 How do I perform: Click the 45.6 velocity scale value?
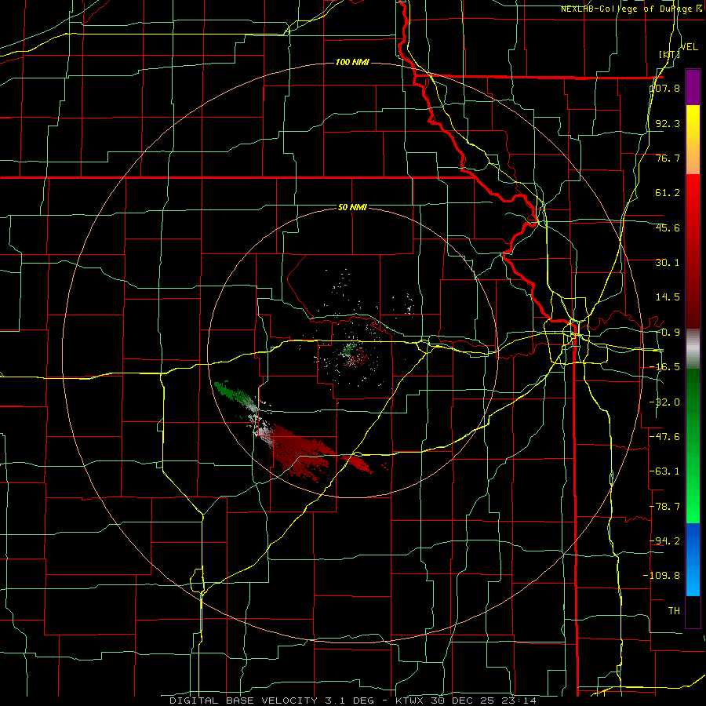(x=668, y=227)
